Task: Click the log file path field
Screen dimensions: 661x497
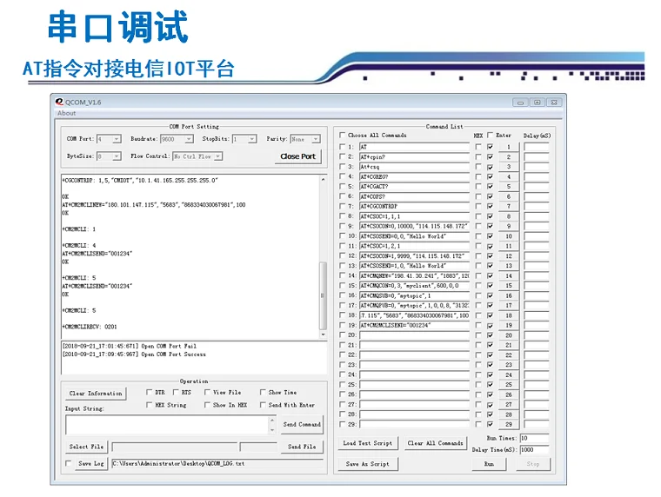Action: pyautogui.click(x=217, y=463)
